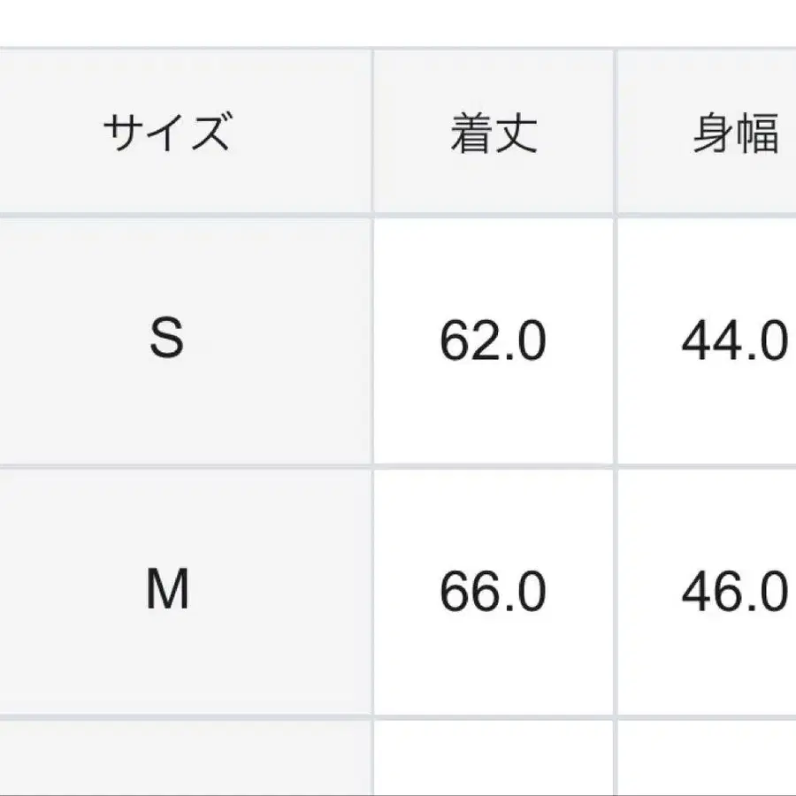Select the M size row label
Image resolution: width=796 pixels, height=796 pixels.
[x=166, y=591]
